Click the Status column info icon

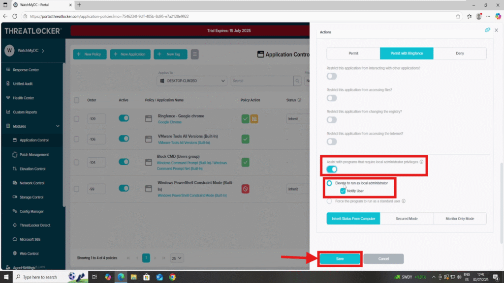299,100
